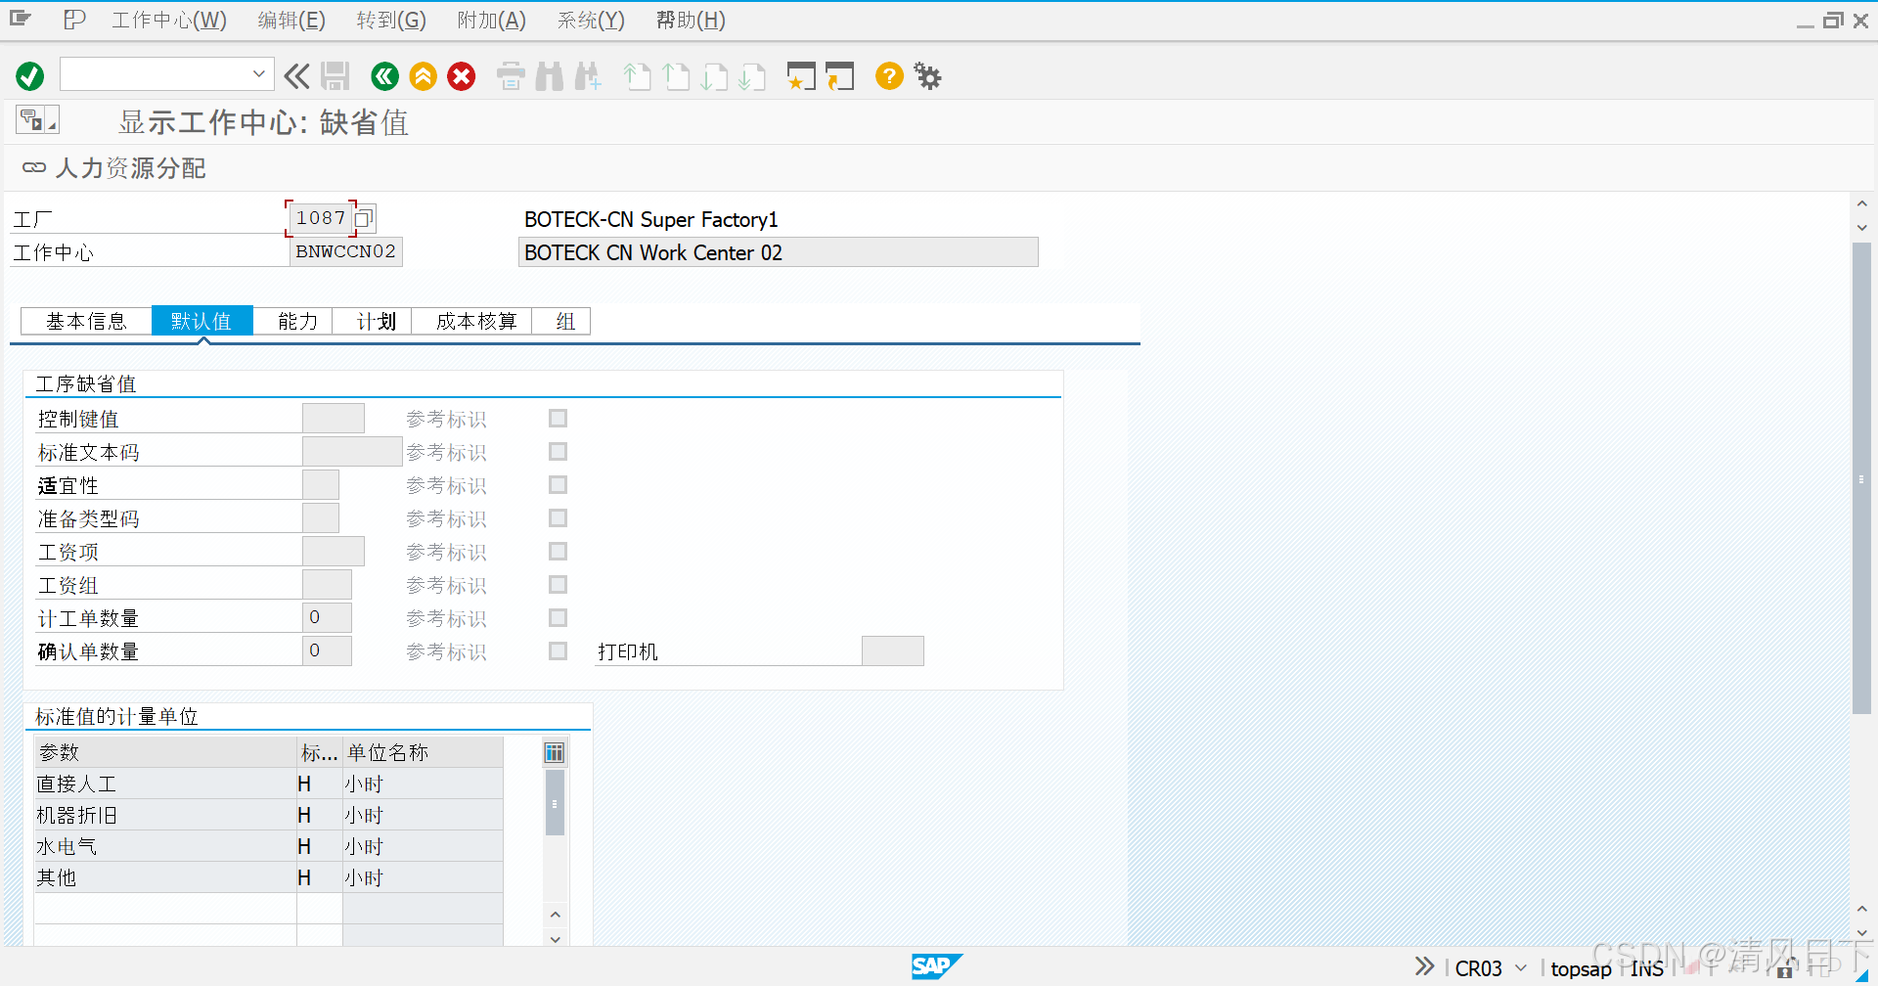1878x986 pixels.
Task: Click the green checkmark Enter icon
Action: (x=29, y=76)
